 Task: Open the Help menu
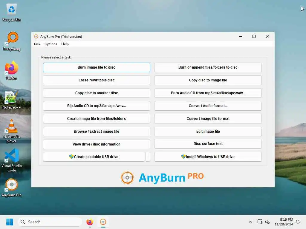tap(65, 44)
